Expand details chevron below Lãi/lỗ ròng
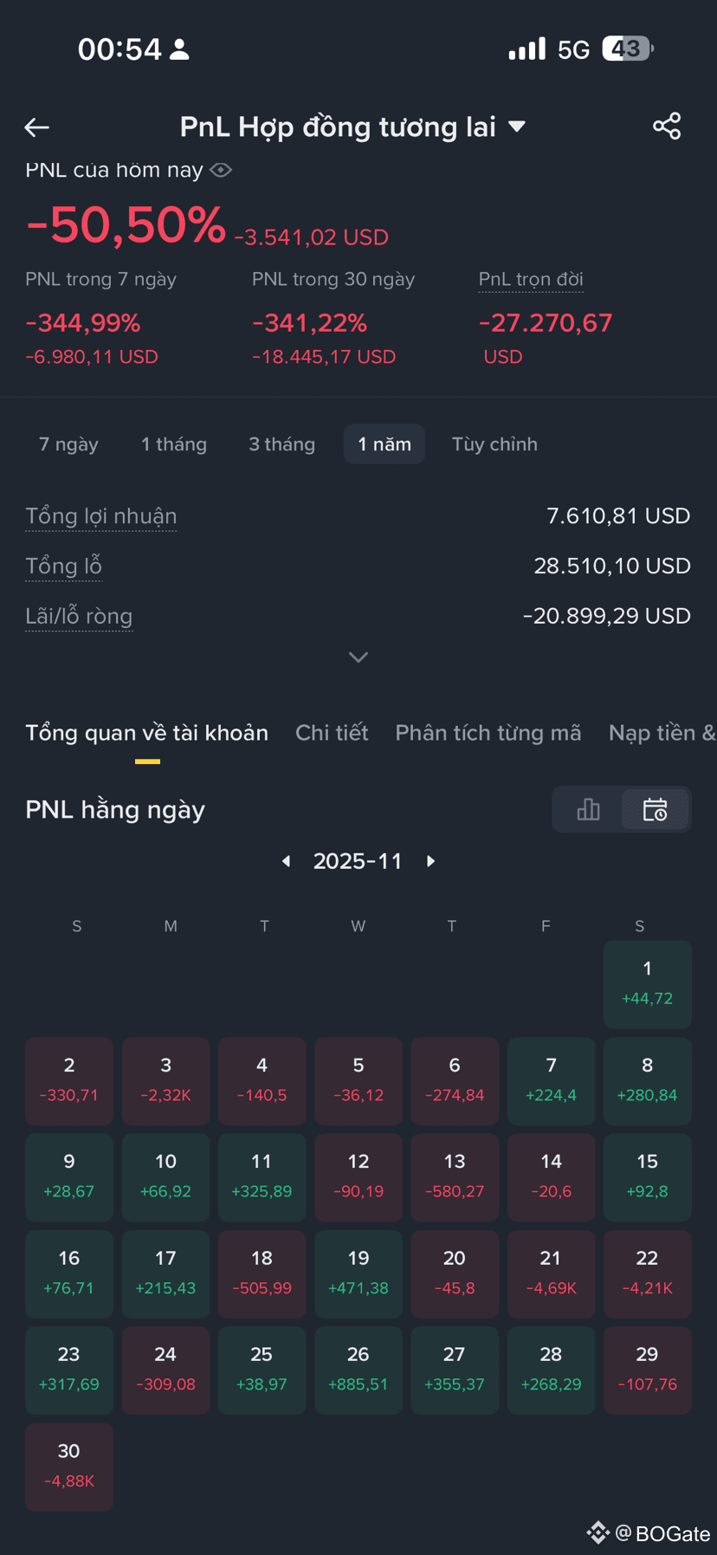 358,658
